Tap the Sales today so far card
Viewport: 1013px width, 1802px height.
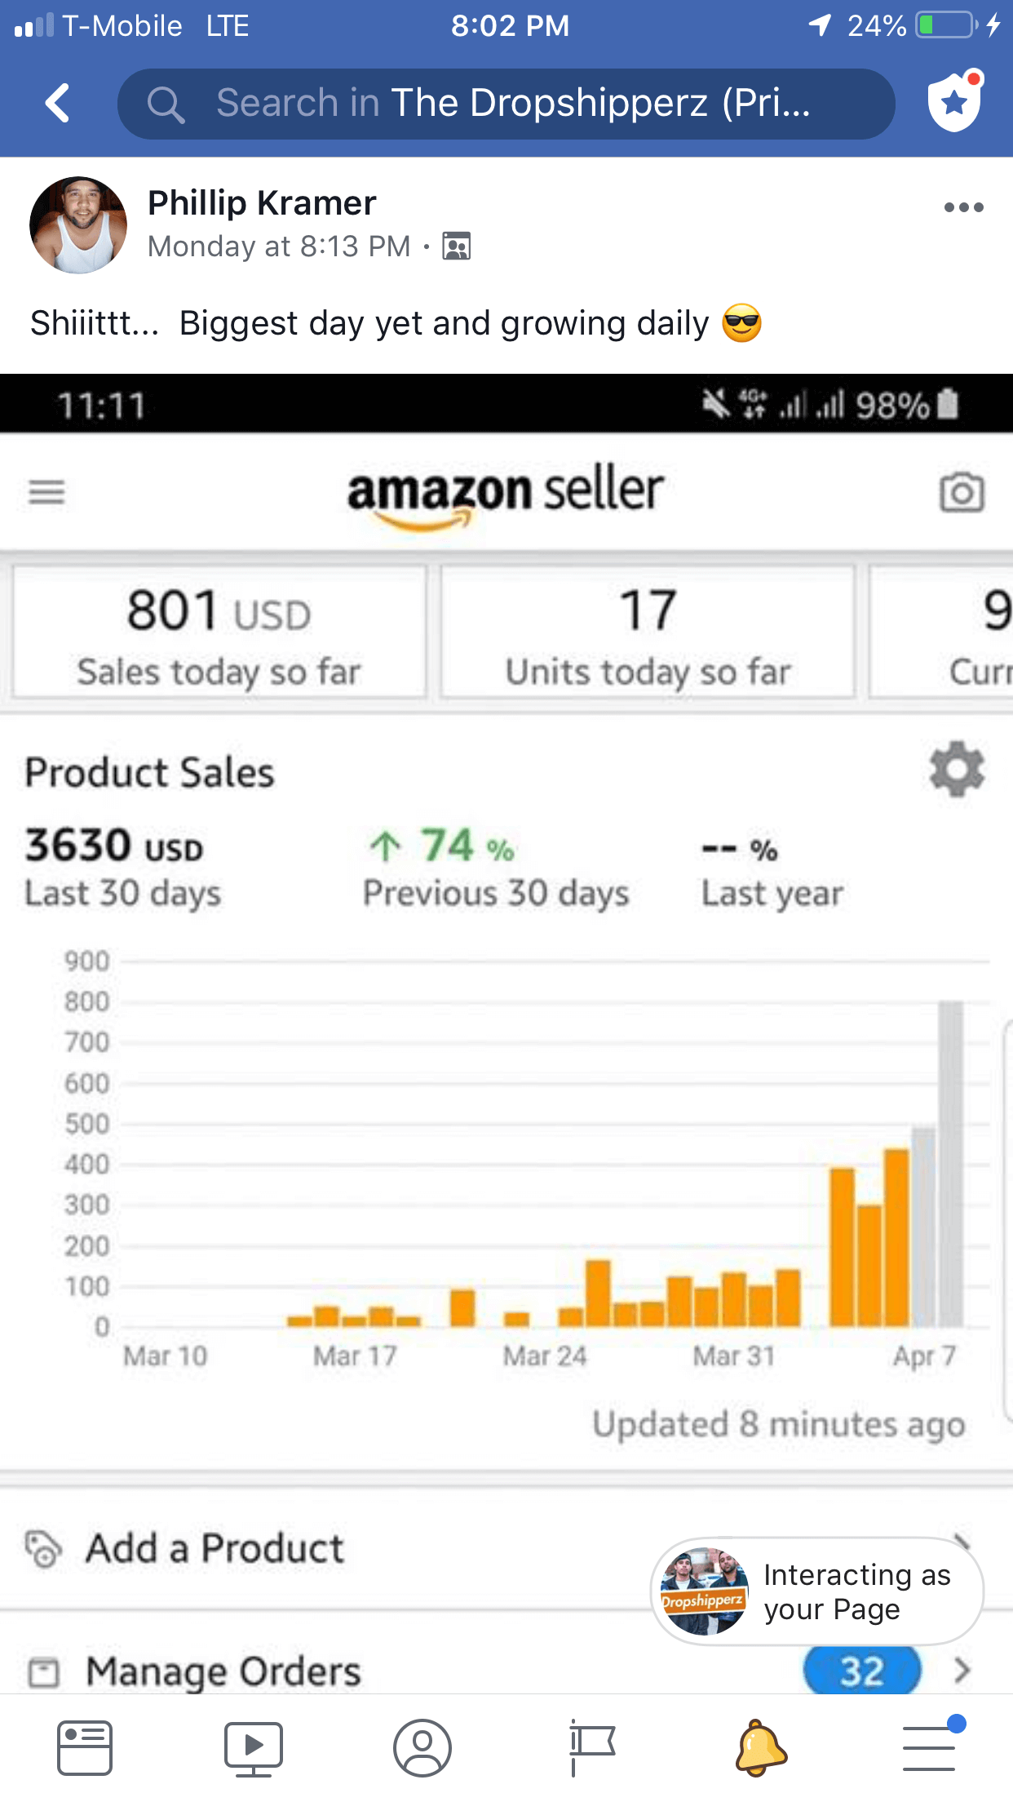tap(219, 632)
